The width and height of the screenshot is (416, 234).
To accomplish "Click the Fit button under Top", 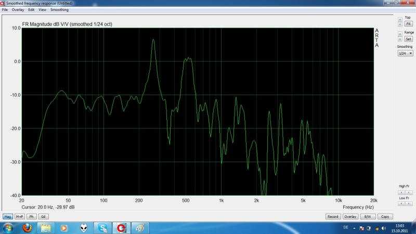I will [x=408, y=24].
